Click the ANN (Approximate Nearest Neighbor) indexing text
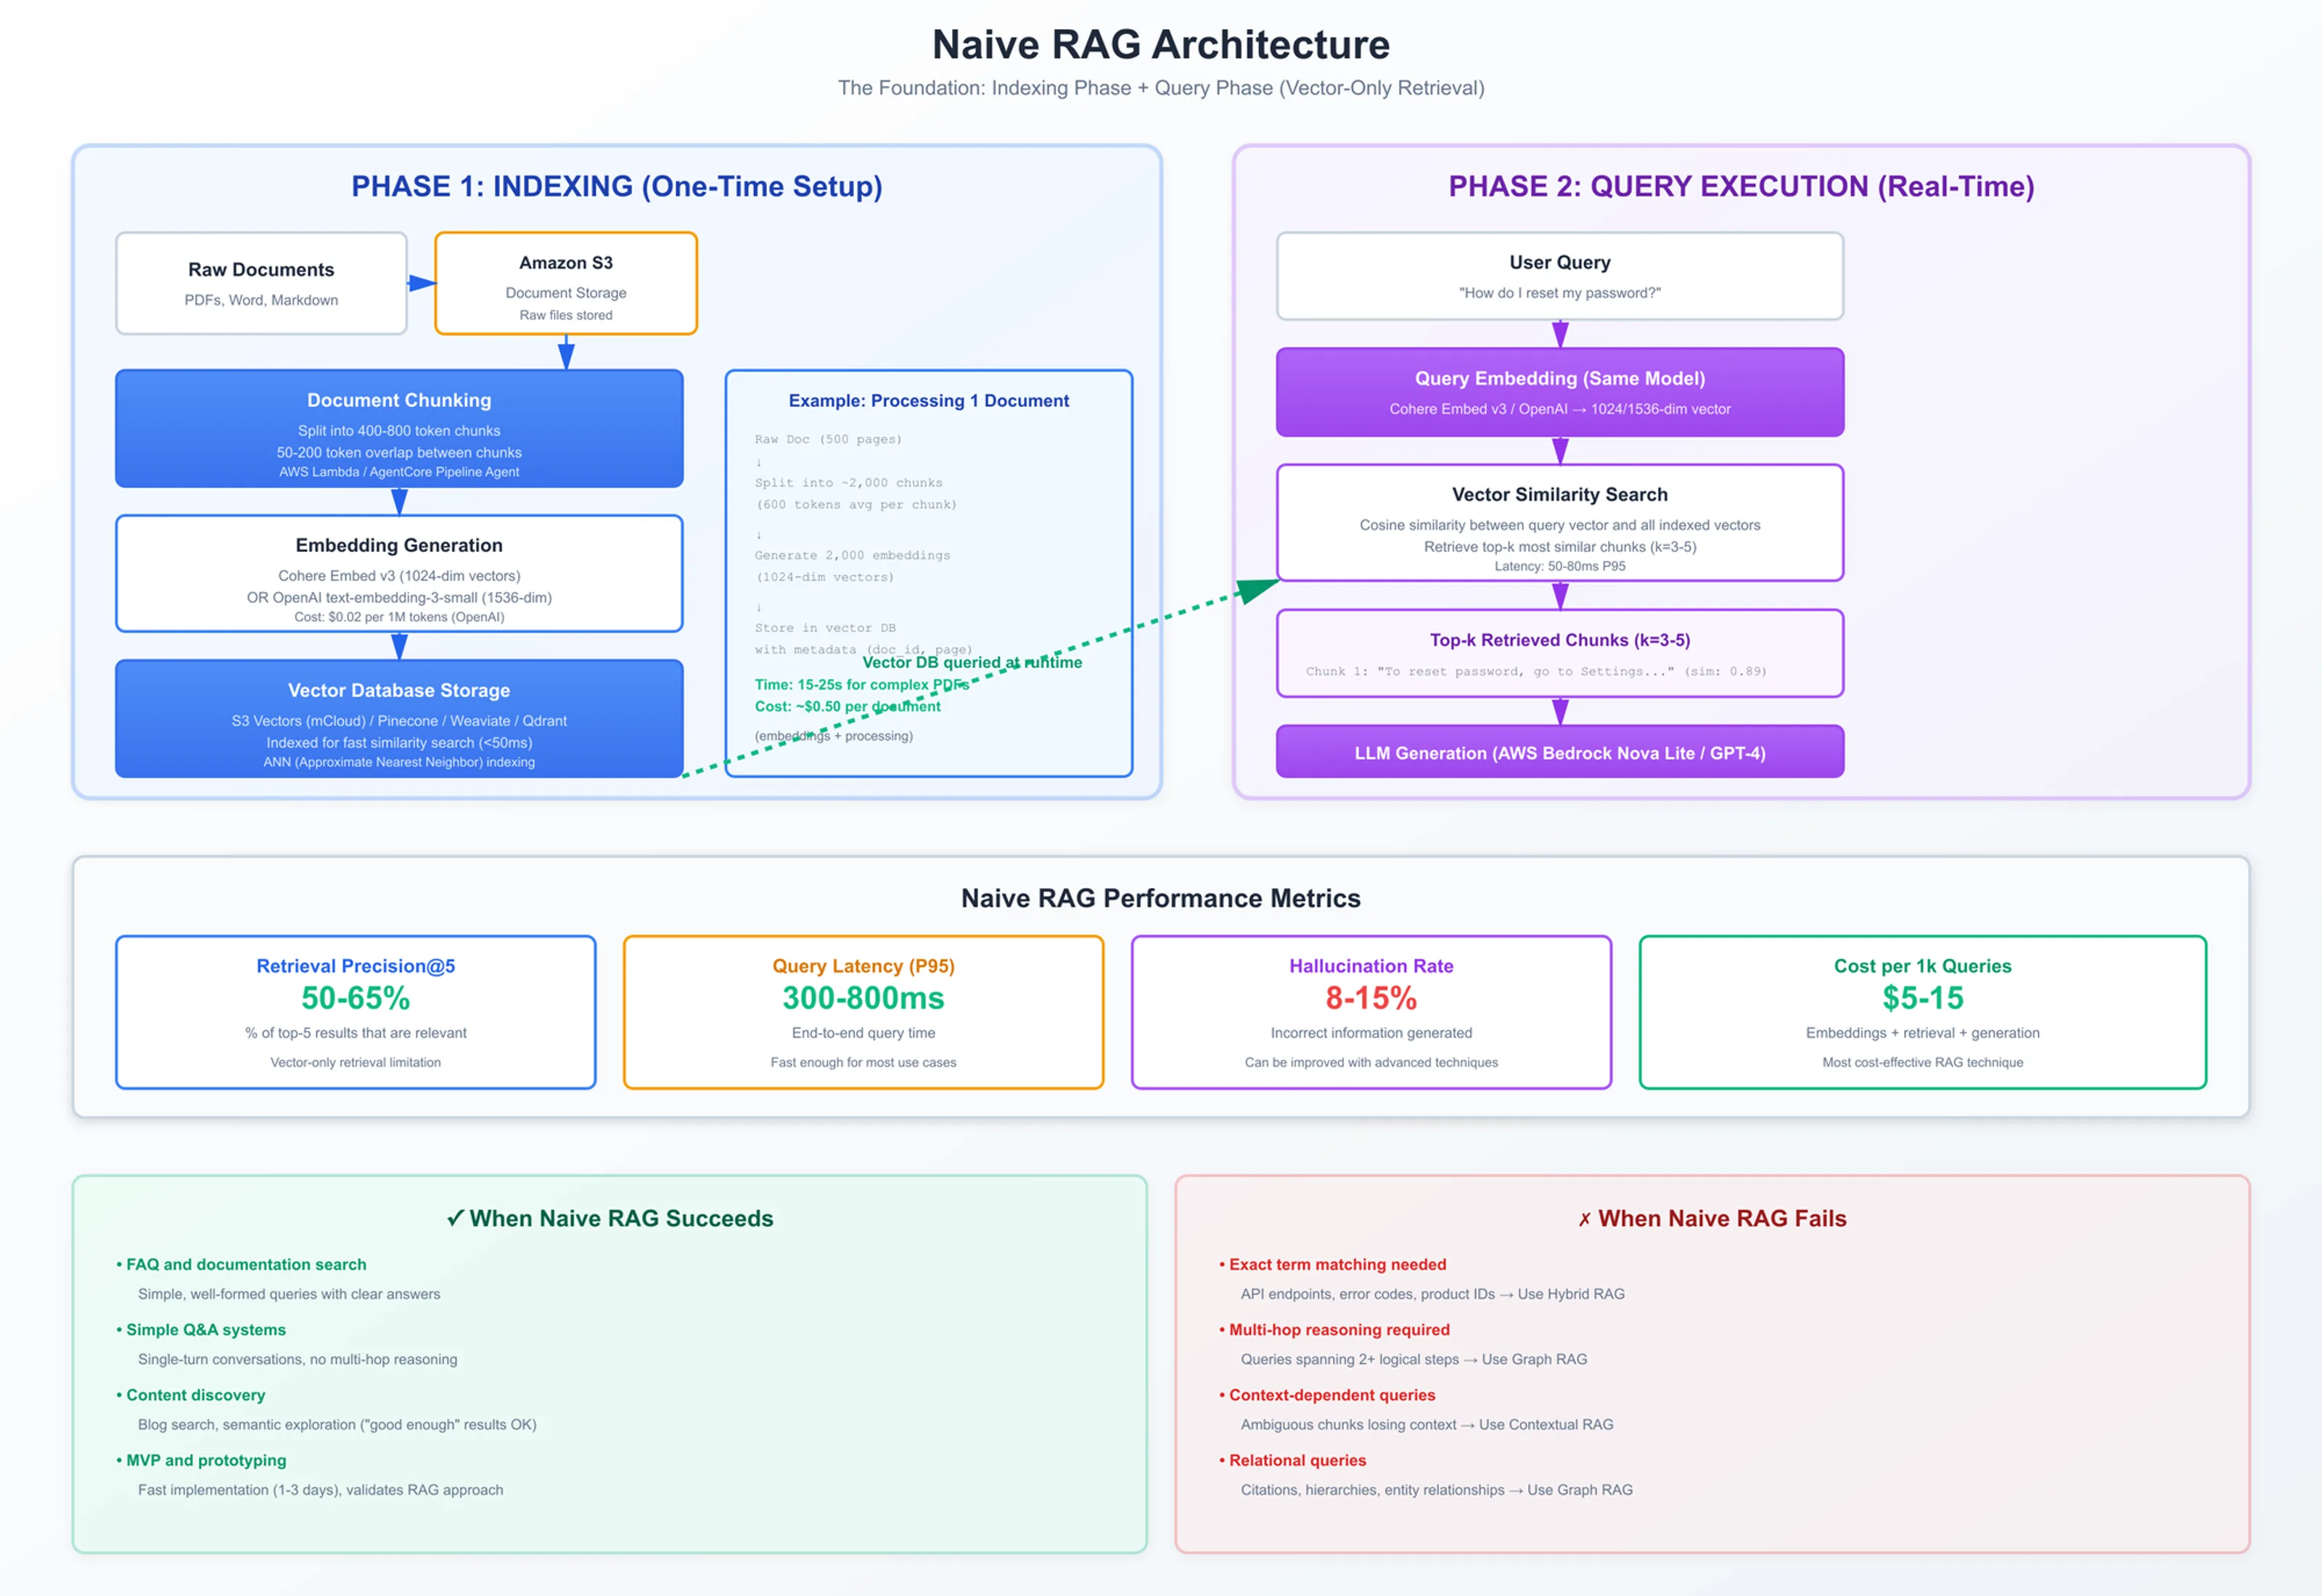2322x1596 pixels. [x=399, y=762]
